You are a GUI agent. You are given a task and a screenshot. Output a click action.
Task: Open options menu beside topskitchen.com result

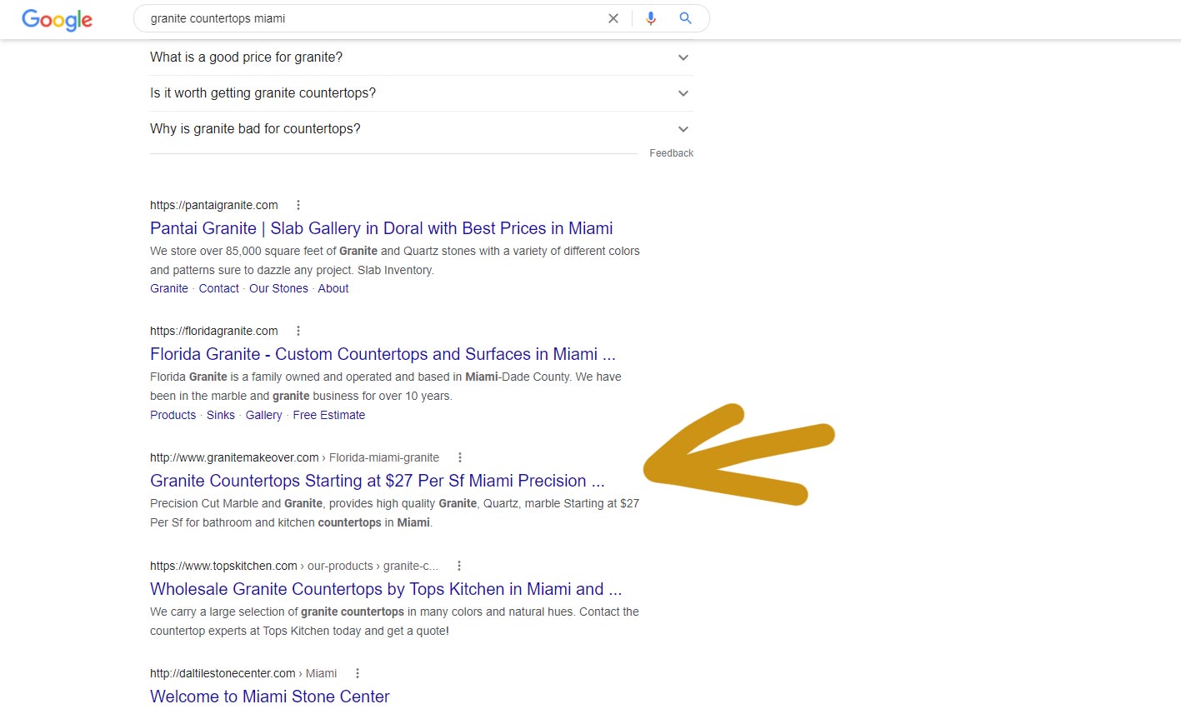tap(459, 566)
